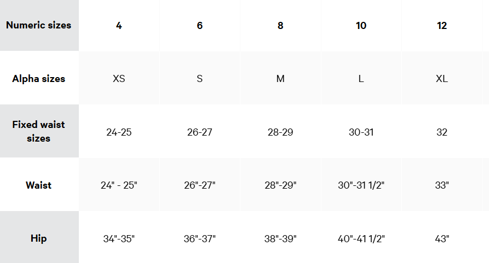Select numeric size 8 cell
Screen dimensions: 489x263
(280, 25)
